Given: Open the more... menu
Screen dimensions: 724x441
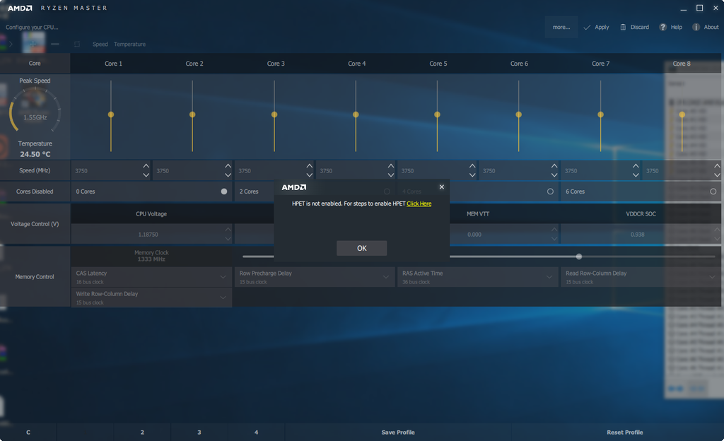Looking at the screenshot, I should (x=561, y=28).
